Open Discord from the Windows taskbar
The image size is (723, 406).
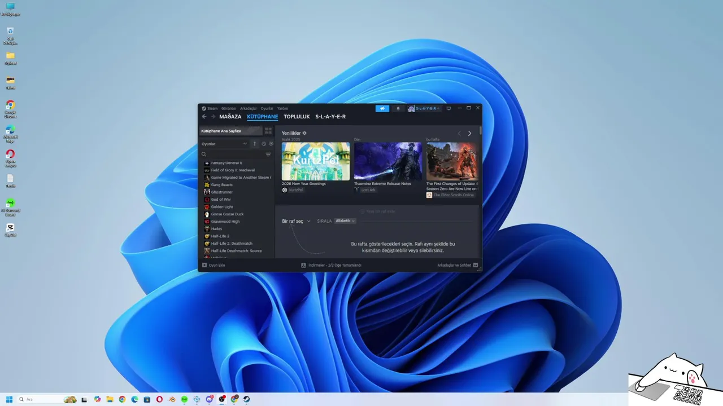(209, 399)
